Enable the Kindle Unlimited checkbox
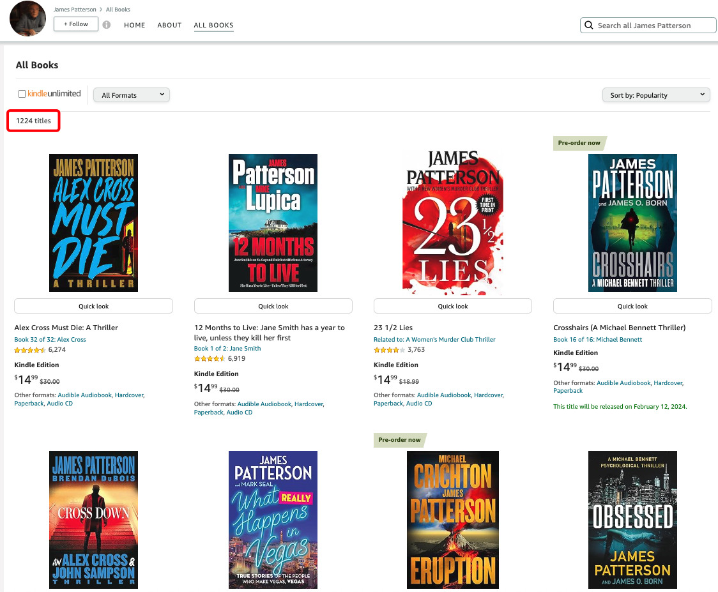The image size is (718, 592). coord(22,94)
